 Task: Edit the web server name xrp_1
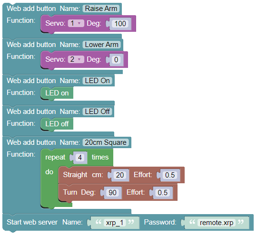point(115,223)
